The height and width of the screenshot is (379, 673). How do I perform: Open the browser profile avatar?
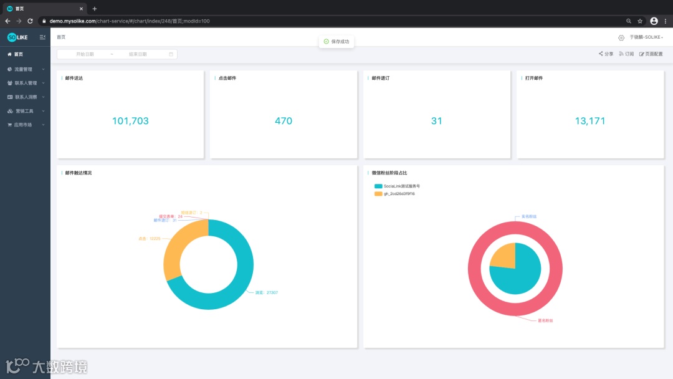coord(654,21)
